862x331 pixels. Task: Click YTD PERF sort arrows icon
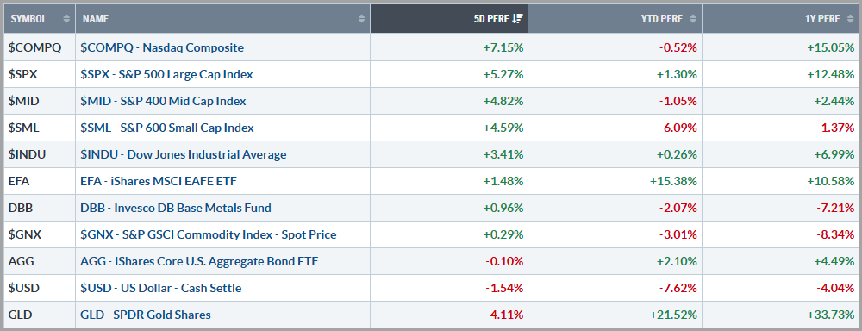click(693, 19)
